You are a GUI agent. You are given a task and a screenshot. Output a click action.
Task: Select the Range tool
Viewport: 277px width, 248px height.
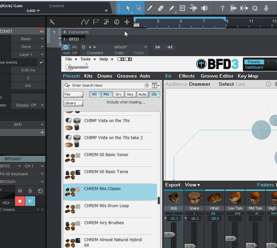[139, 8]
